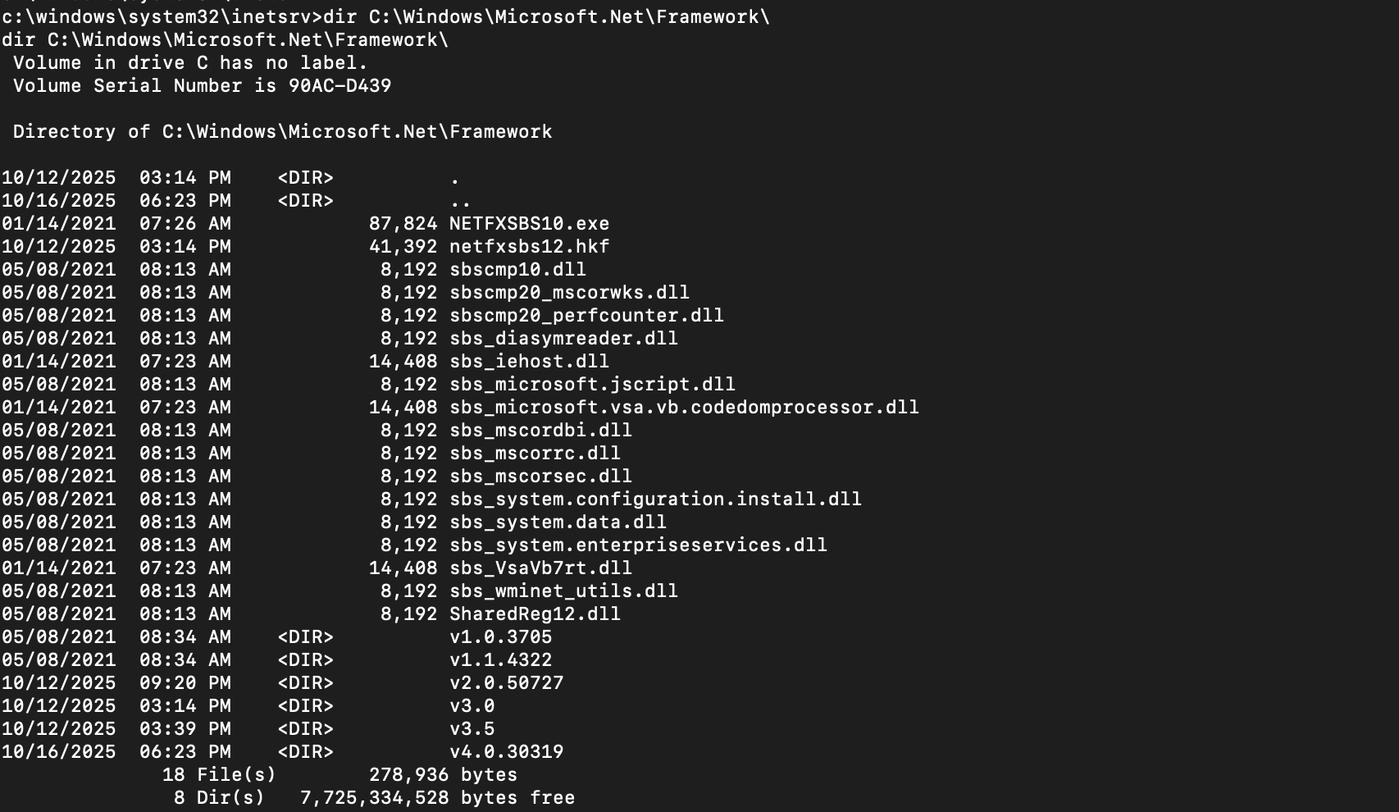Click on sbs_microsoft.jscript.dll
The height and width of the screenshot is (812, 1399).
coord(592,385)
